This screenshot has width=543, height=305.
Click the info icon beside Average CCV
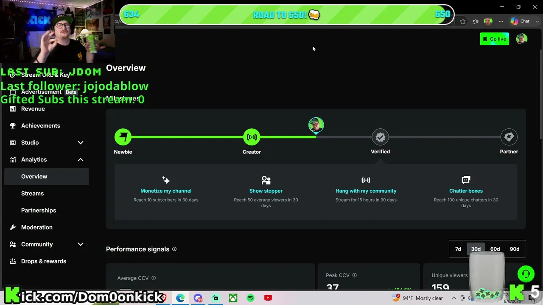(154, 278)
